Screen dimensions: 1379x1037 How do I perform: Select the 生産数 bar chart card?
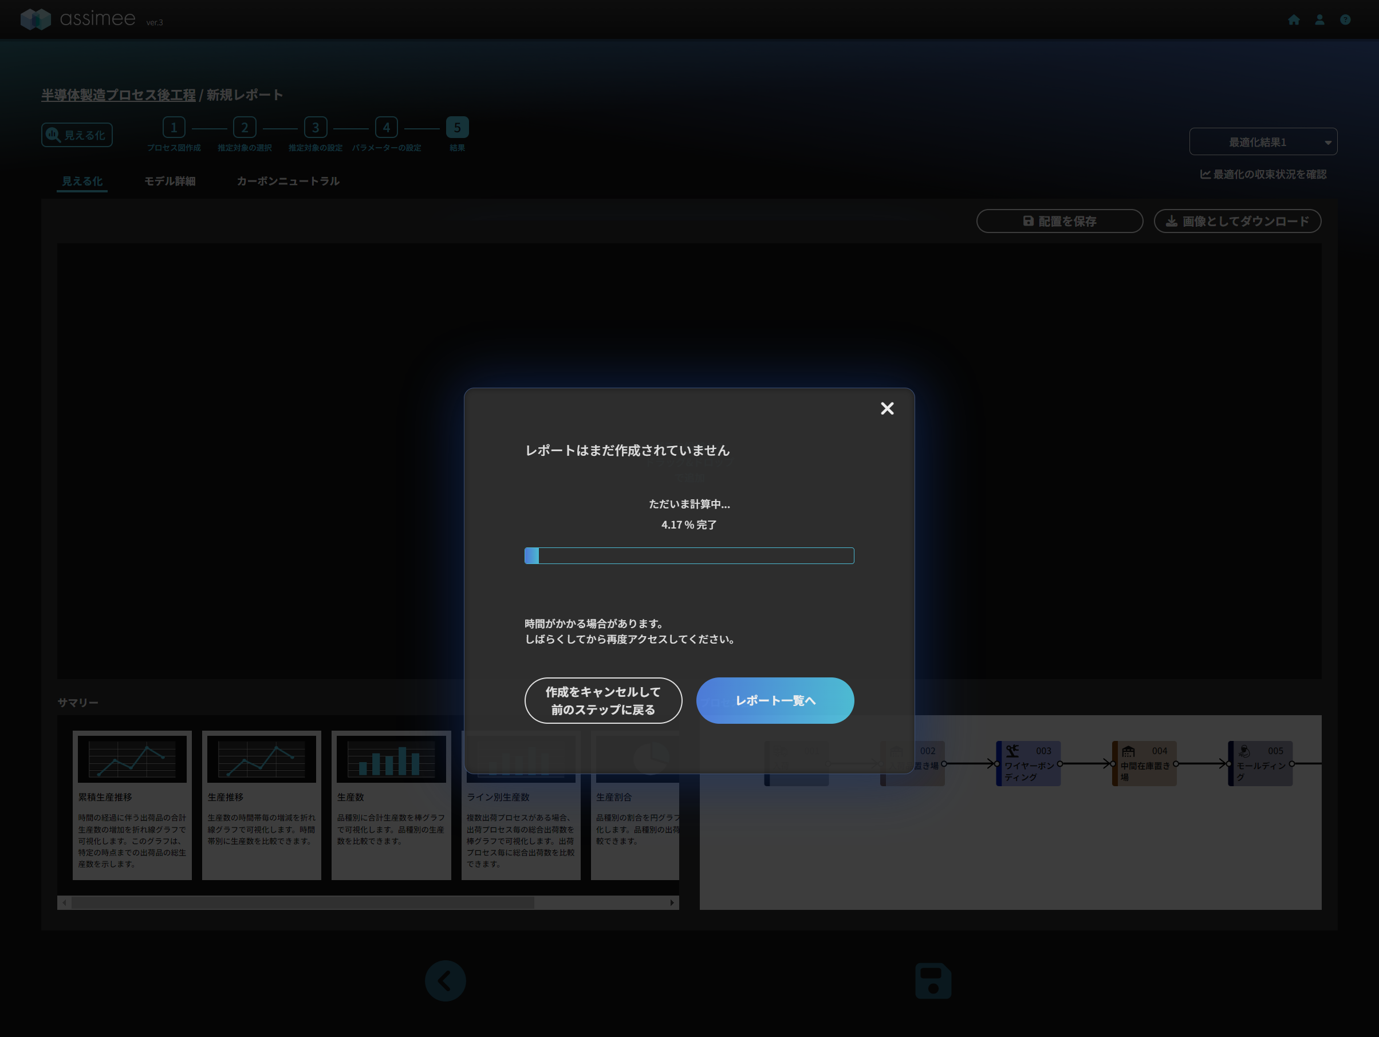coord(391,805)
